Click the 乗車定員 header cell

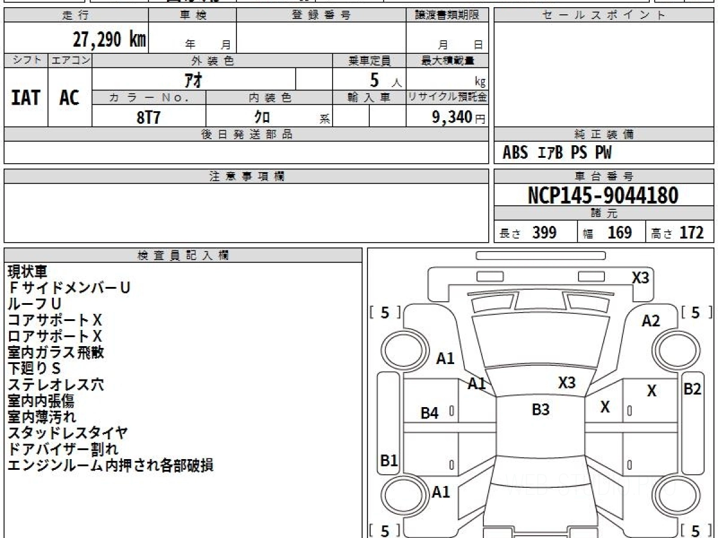pyautogui.click(x=369, y=60)
